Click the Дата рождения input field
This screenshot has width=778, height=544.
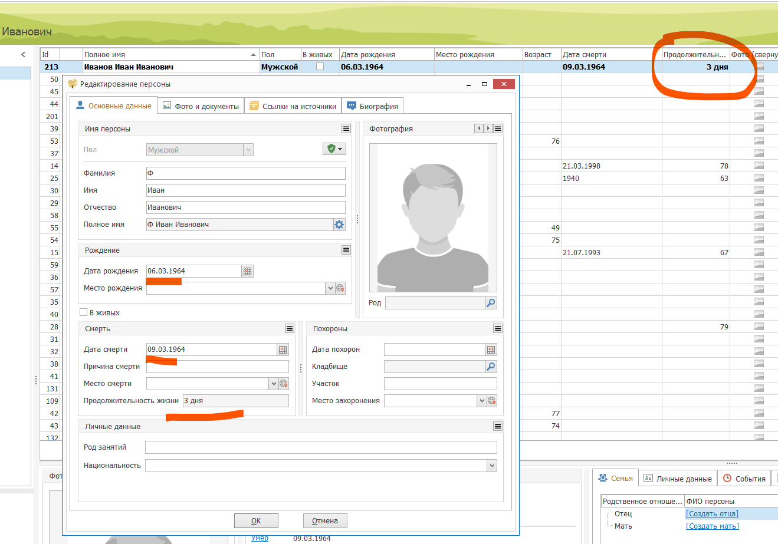pos(194,271)
